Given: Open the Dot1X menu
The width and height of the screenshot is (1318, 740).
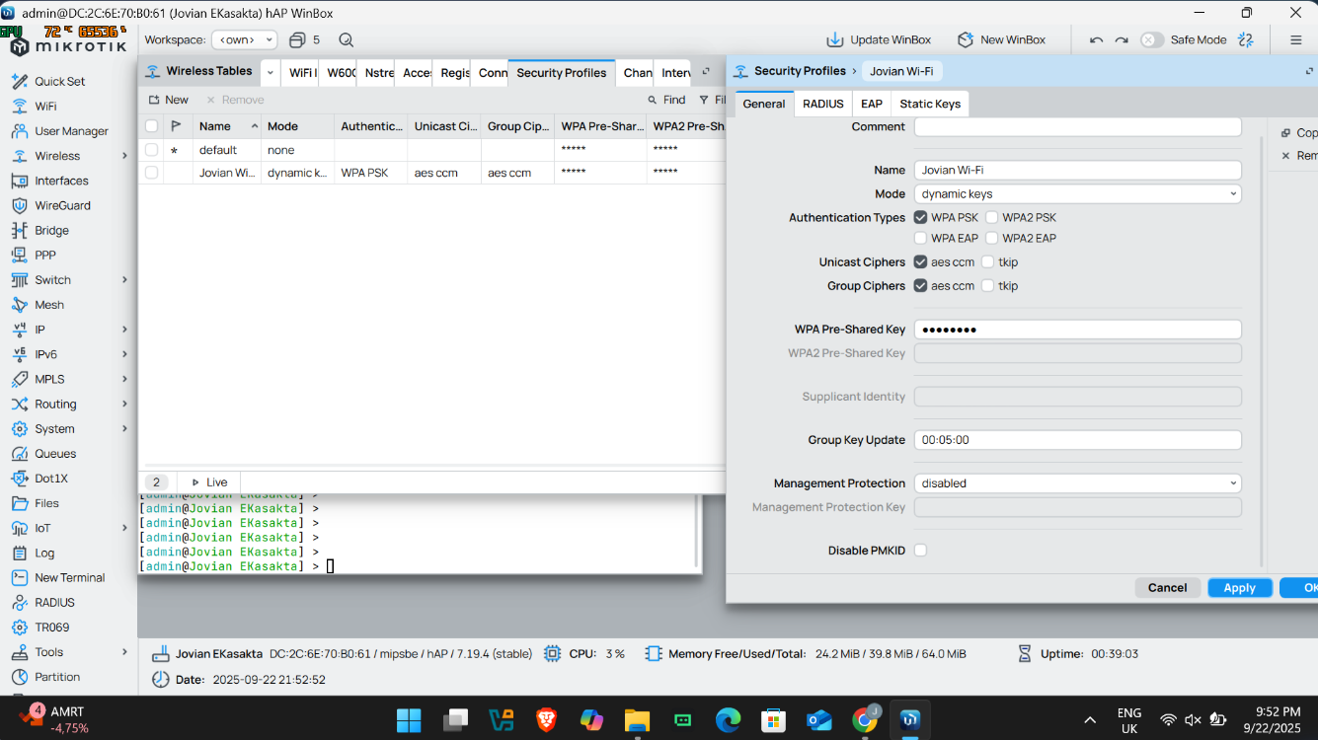Looking at the screenshot, I should pyautogui.click(x=51, y=479).
